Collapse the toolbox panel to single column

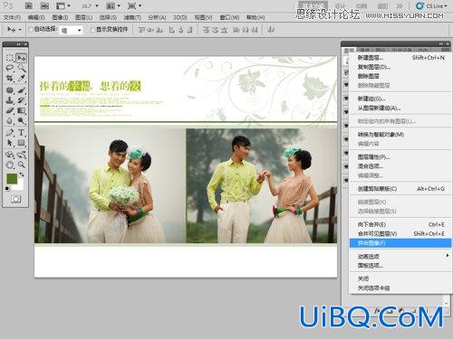(x=19, y=44)
